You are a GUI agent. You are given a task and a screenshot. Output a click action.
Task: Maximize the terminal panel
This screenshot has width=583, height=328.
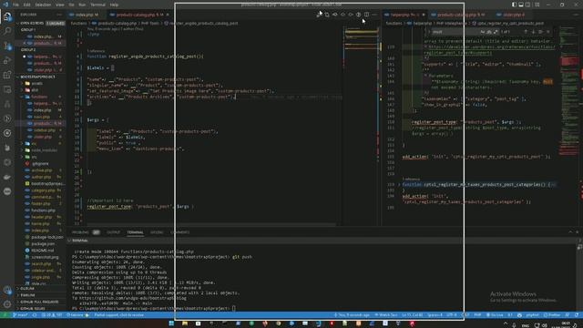570,232
